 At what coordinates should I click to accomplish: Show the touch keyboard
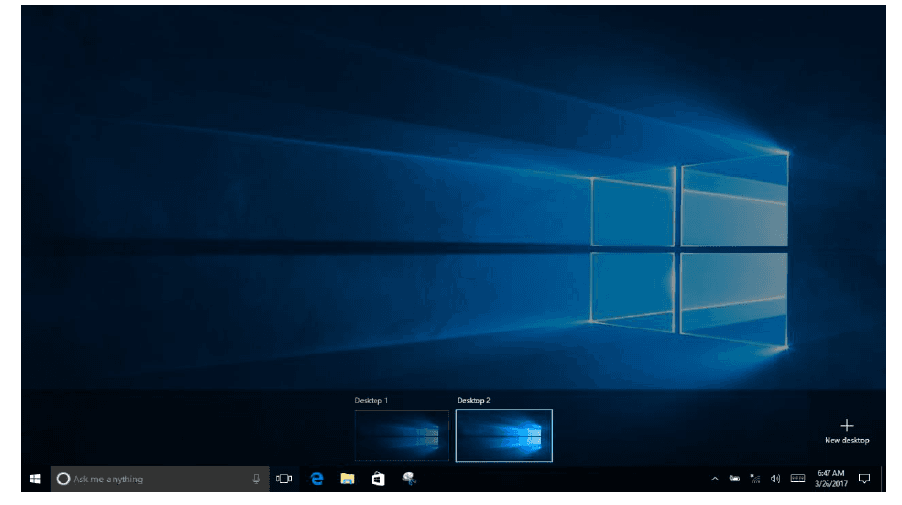[798, 479]
